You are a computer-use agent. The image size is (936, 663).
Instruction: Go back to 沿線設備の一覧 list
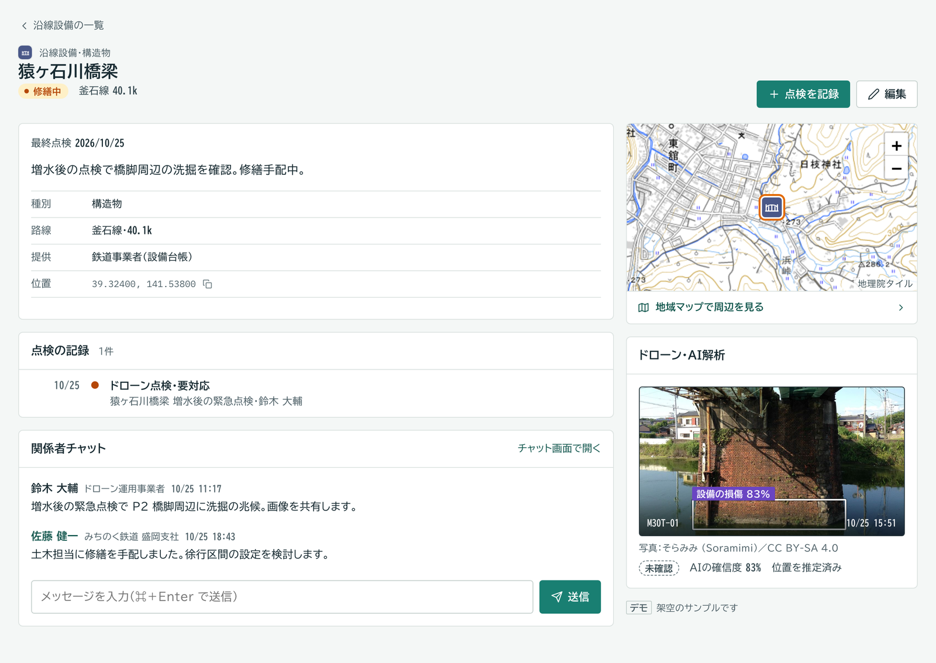[63, 25]
